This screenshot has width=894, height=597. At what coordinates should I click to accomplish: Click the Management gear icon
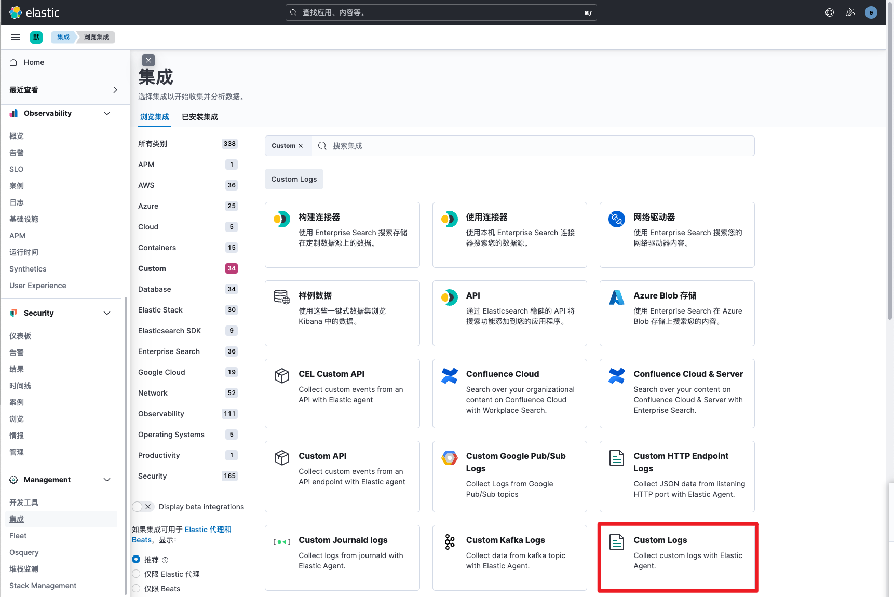coord(13,480)
